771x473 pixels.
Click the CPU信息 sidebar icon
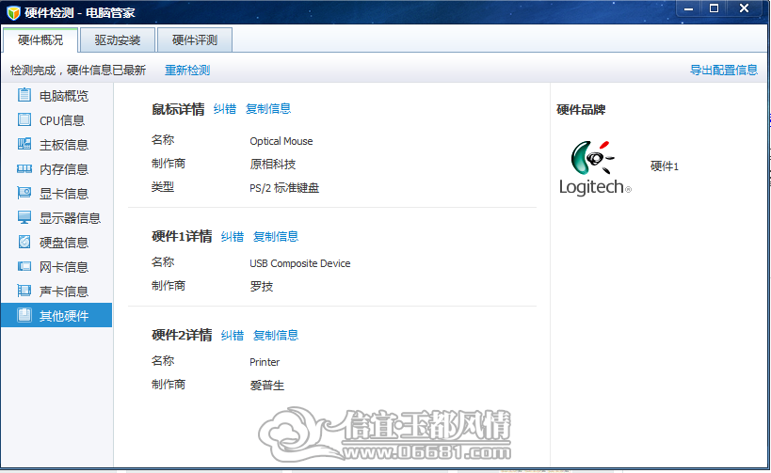[24, 119]
